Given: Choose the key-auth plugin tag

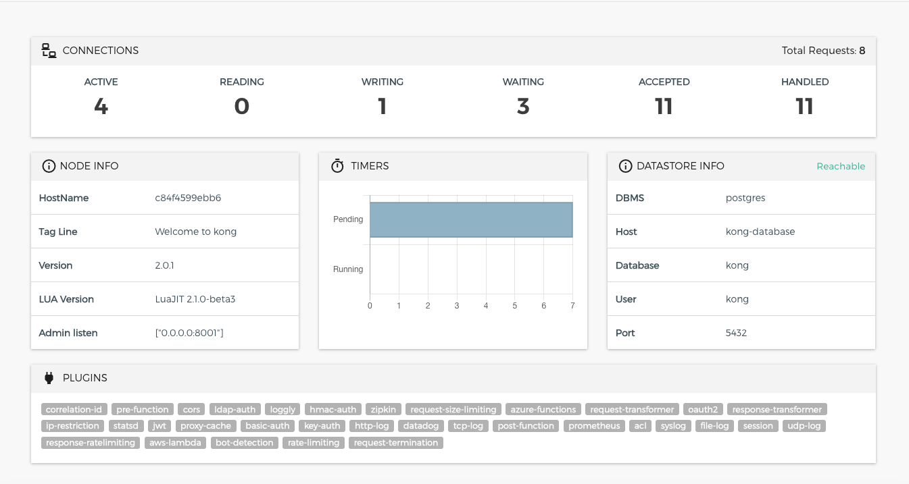Looking at the screenshot, I should (x=322, y=426).
